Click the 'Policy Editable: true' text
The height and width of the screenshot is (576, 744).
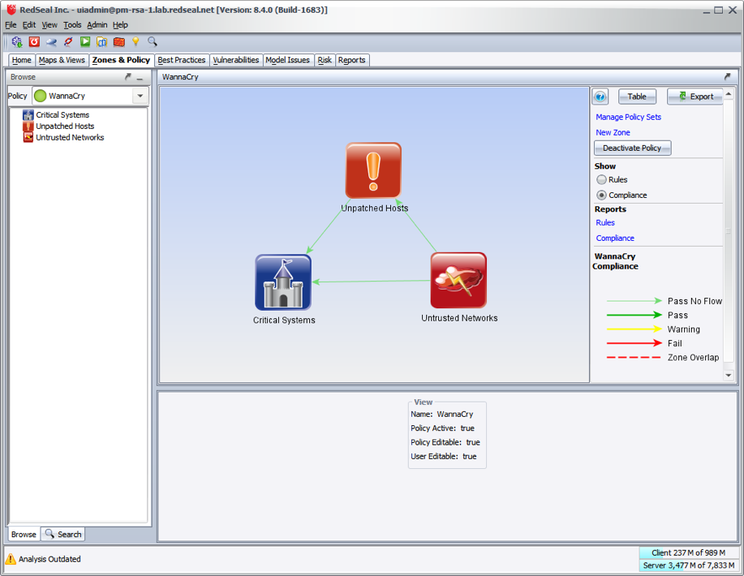click(x=445, y=442)
